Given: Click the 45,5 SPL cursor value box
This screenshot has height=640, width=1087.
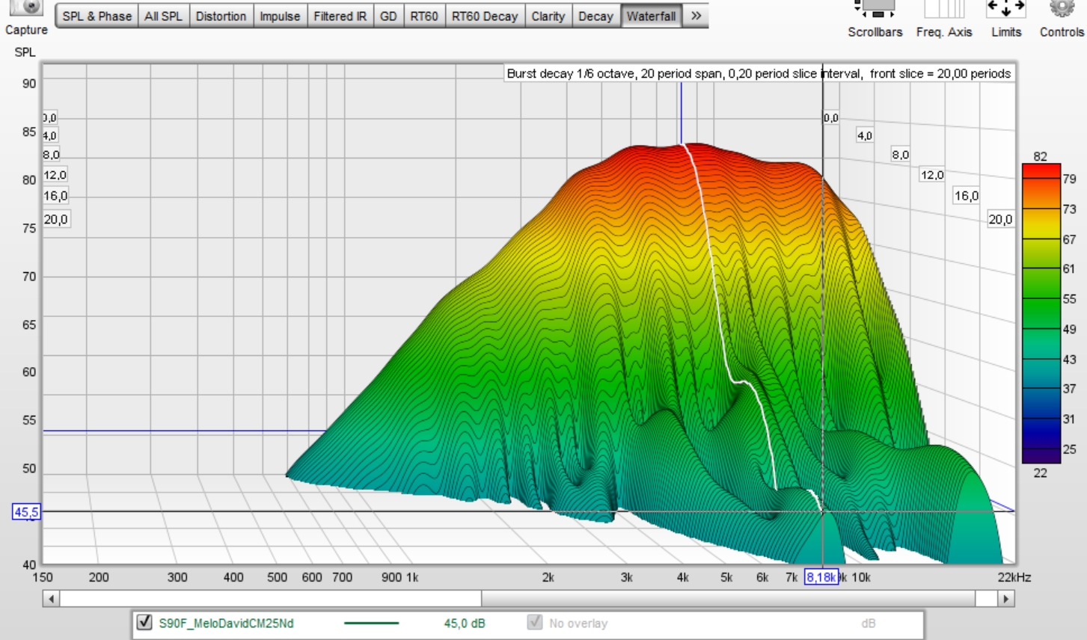Looking at the screenshot, I should tap(26, 512).
